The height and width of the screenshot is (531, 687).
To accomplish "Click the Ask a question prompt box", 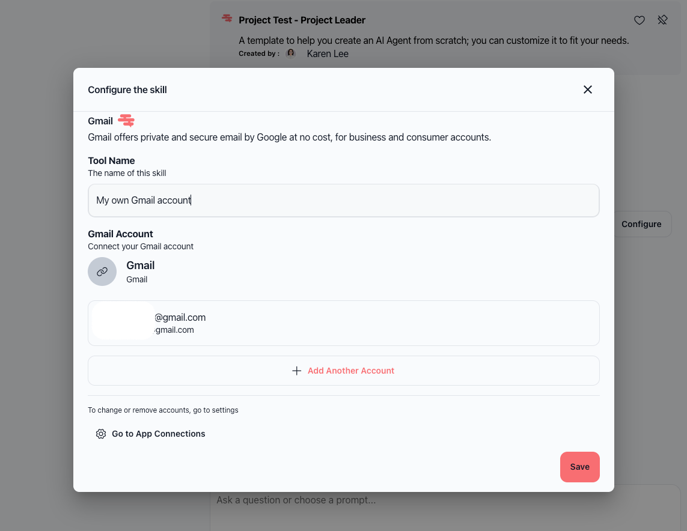I will pos(445,508).
